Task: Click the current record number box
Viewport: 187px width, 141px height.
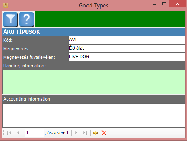Action: click(34, 133)
